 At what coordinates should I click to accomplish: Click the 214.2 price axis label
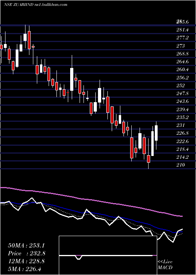click(x=182, y=157)
